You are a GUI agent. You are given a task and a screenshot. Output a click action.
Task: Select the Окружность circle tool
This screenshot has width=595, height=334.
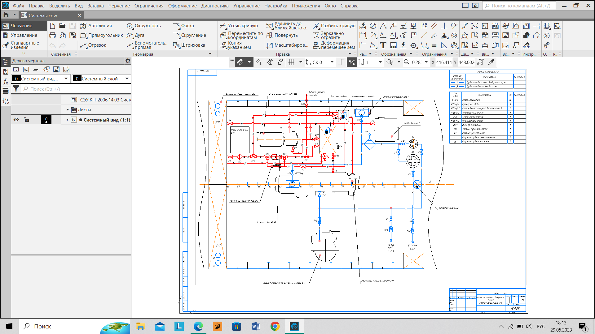pyautogui.click(x=144, y=26)
